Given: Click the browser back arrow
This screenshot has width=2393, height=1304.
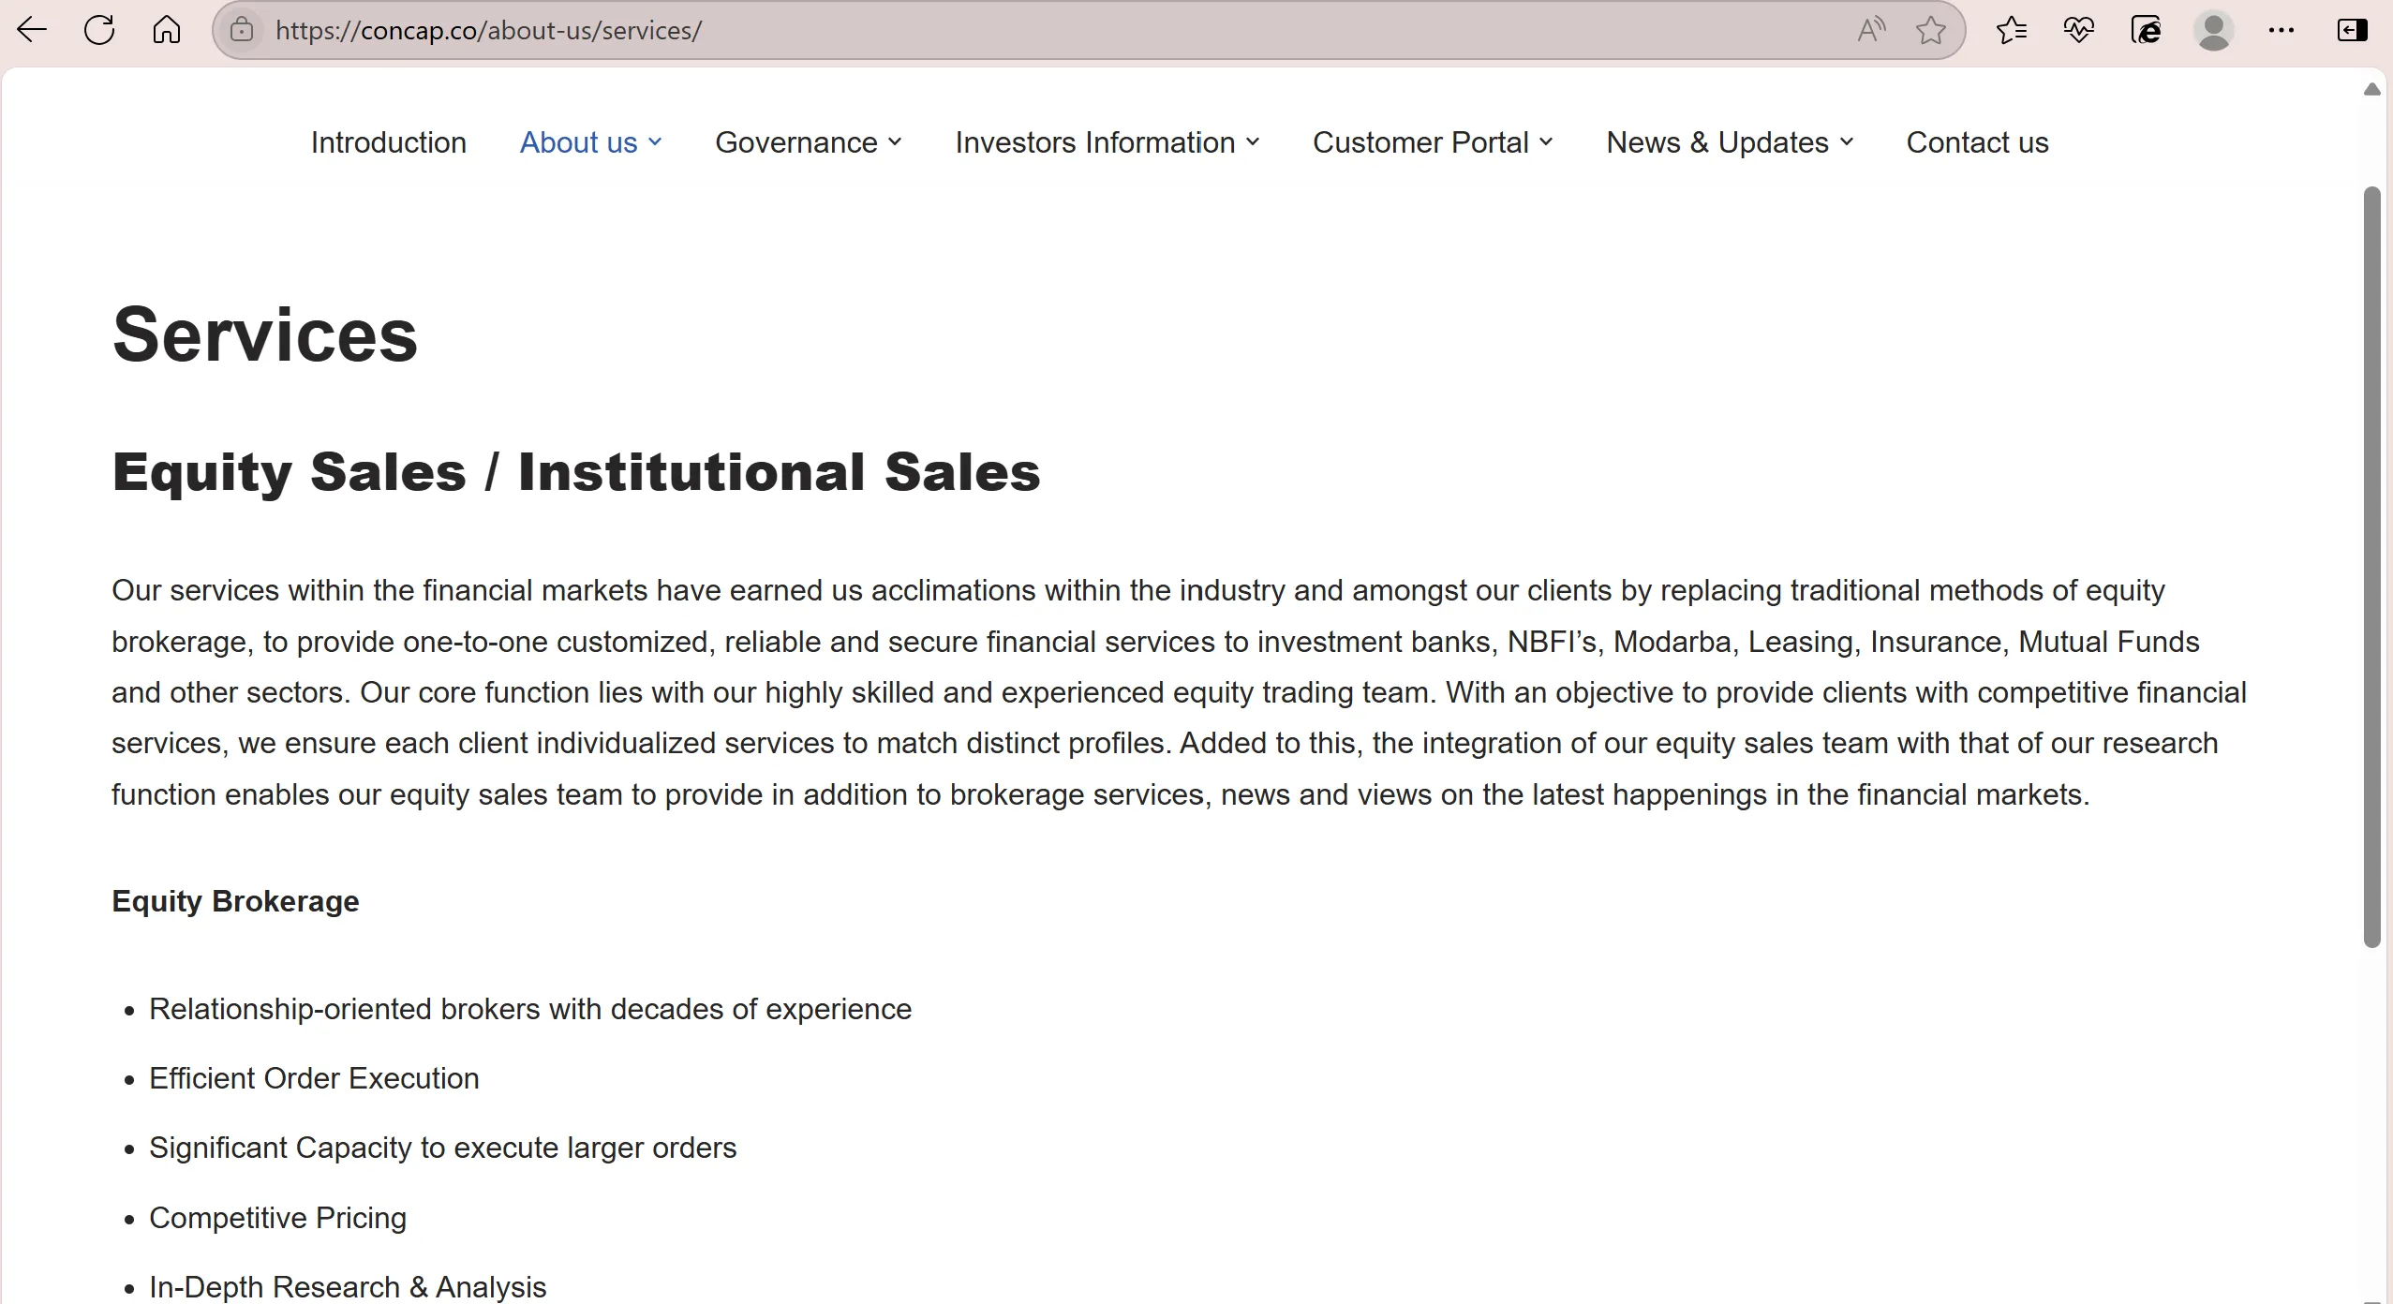Looking at the screenshot, I should pos(32,30).
